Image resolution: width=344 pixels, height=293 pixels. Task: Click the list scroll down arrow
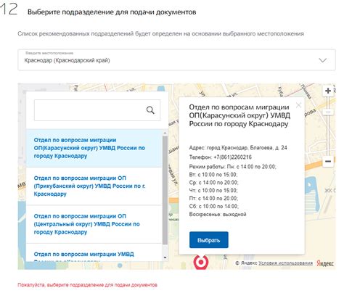(x=165, y=257)
